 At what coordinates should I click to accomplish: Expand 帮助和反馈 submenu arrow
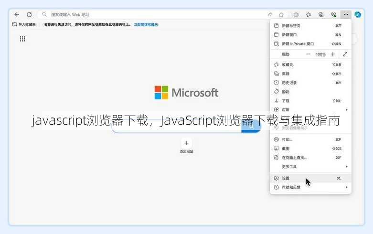point(347,187)
